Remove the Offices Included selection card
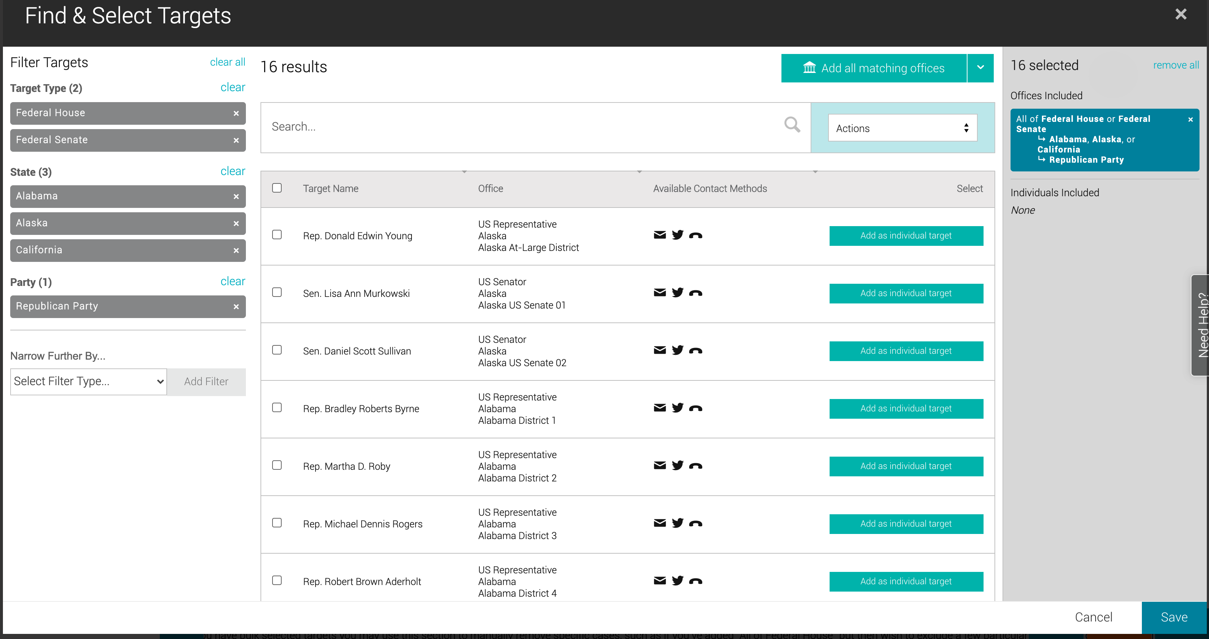The image size is (1209, 639). pos(1190,120)
